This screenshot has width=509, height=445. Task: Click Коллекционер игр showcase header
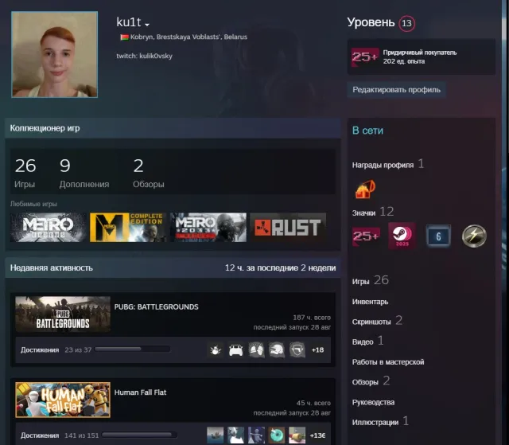(x=173, y=128)
